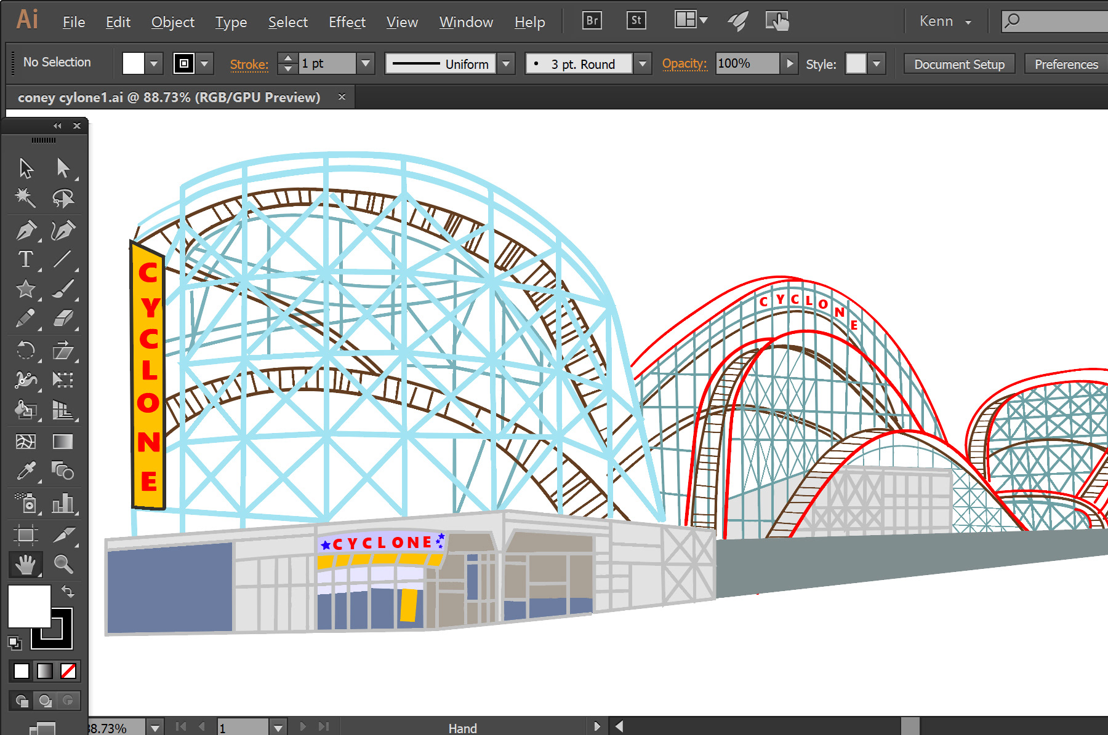Open the Kenn workspace switcher
This screenshot has width=1108, height=735.
click(945, 22)
